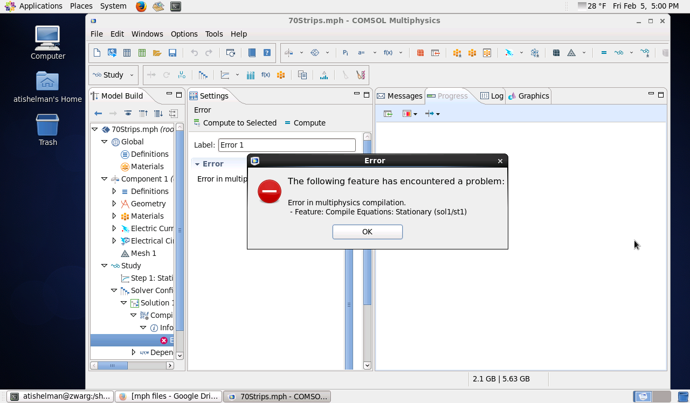Open the plot group dropdown arrow
Image resolution: width=690 pixels, height=403 pixels.
click(x=237, y=75)
